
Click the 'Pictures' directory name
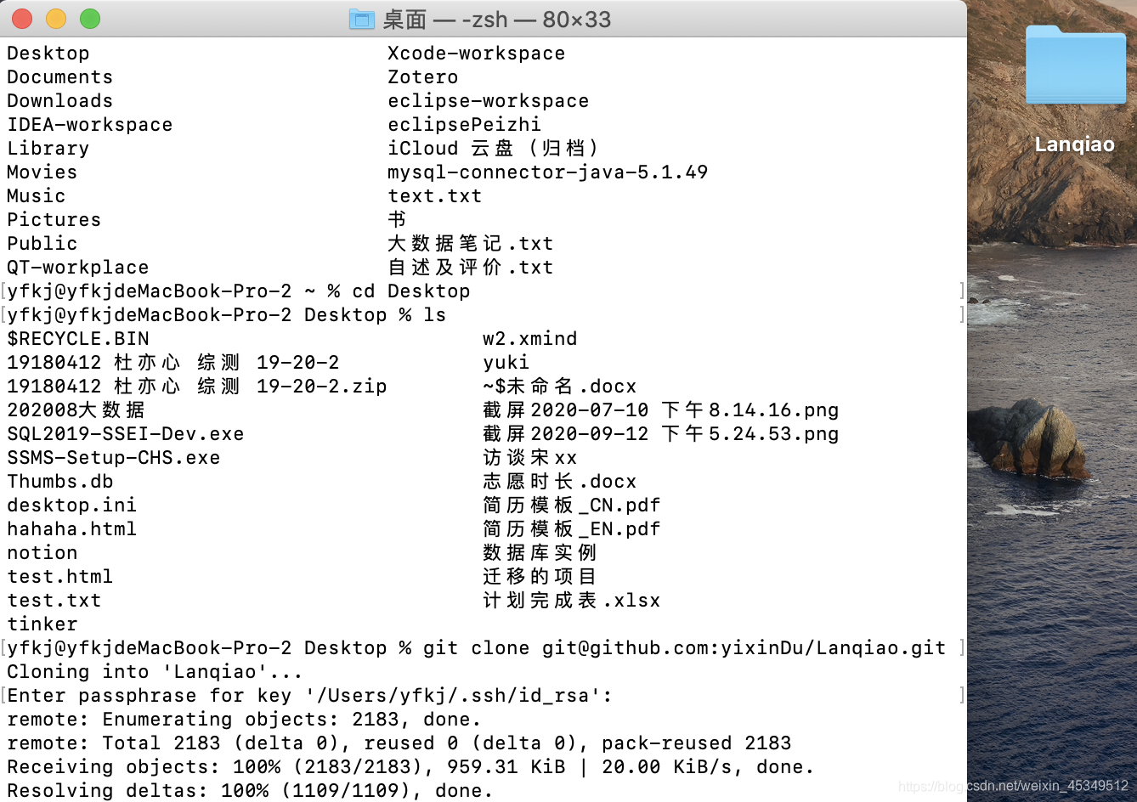pos(54,219)
